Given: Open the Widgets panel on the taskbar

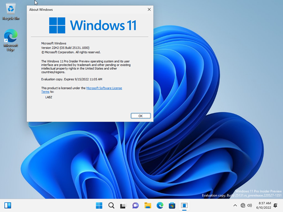Looking at the screenshot, I should (x=8, y=205).
